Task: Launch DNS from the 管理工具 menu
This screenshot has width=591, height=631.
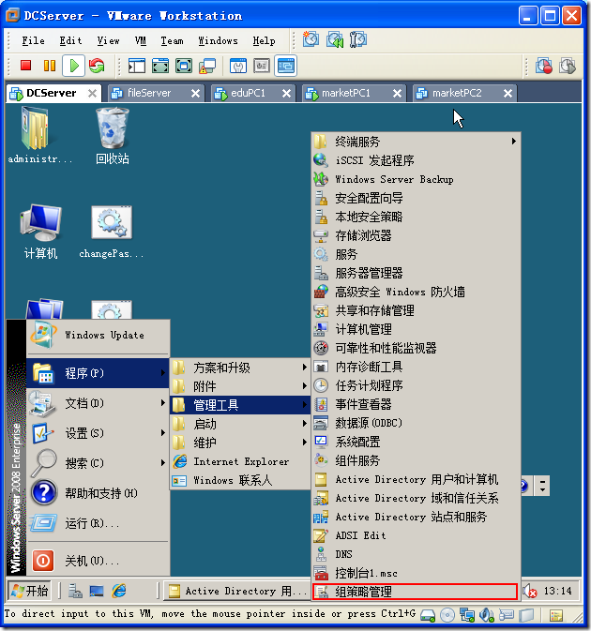Action: click(x=416, y=554)
